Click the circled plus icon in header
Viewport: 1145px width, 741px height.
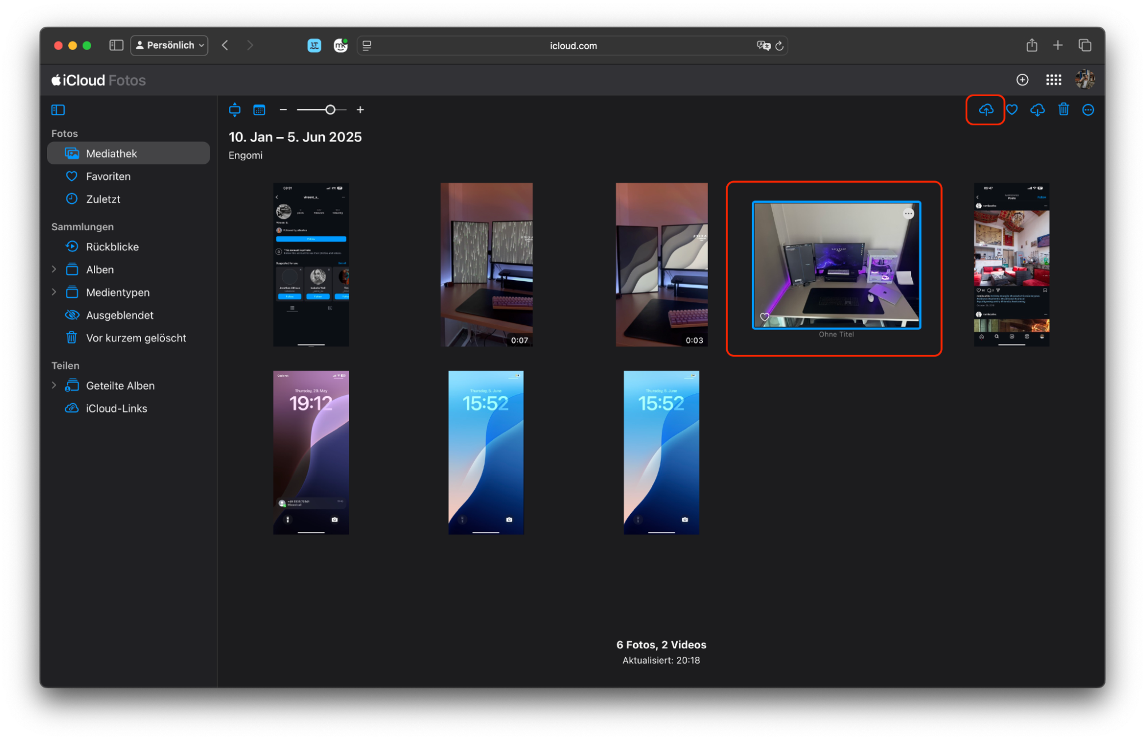pyautogui.click(x=1022, y=80)
